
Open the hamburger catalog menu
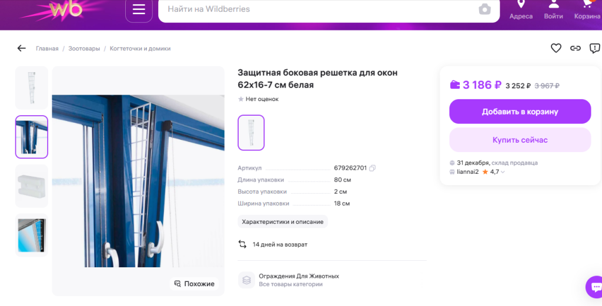click(x=139, y=9)
